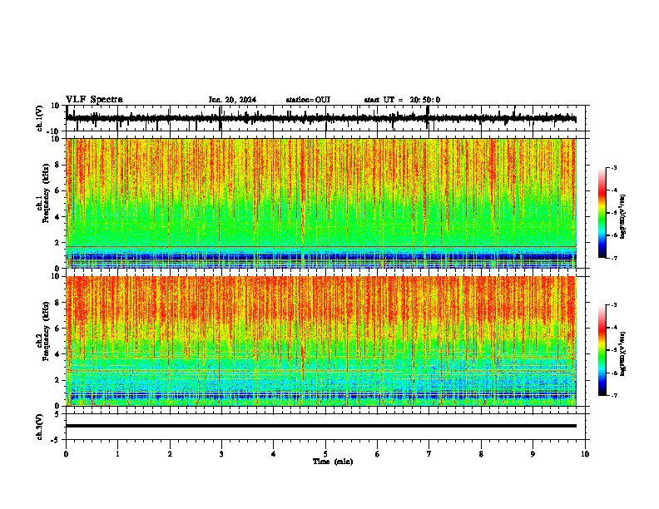Click inside the ch.2 spectrogram panel
The width and height of the screenshot is (659, 509).
click(321, 341)
